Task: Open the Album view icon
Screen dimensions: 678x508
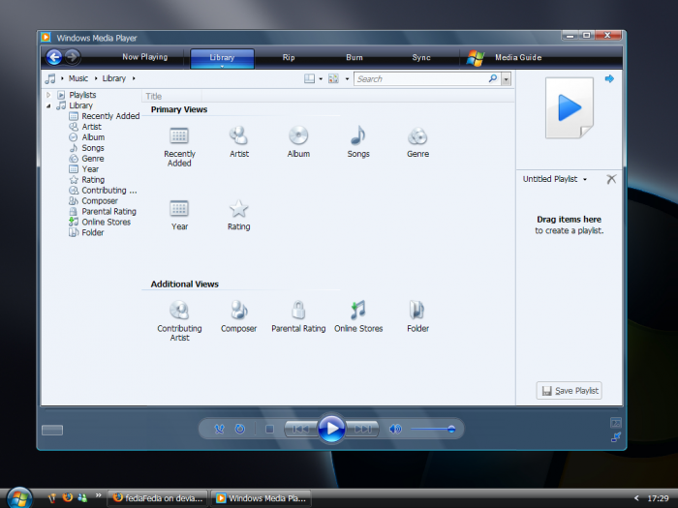Action: pyautogui.click(x=298, y=136)
